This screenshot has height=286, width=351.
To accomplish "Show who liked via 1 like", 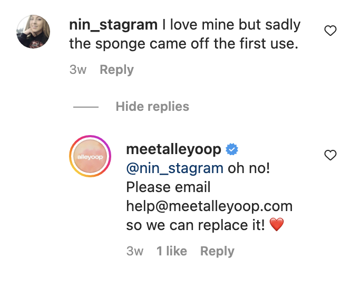I will pyautogui.click(x=172, y=251).
